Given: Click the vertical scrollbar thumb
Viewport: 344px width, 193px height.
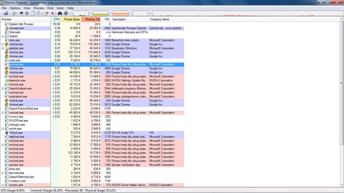Looking at the screenshot, I should [342, 83].
